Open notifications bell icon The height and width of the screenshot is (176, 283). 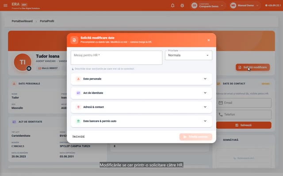click(173, 5)
